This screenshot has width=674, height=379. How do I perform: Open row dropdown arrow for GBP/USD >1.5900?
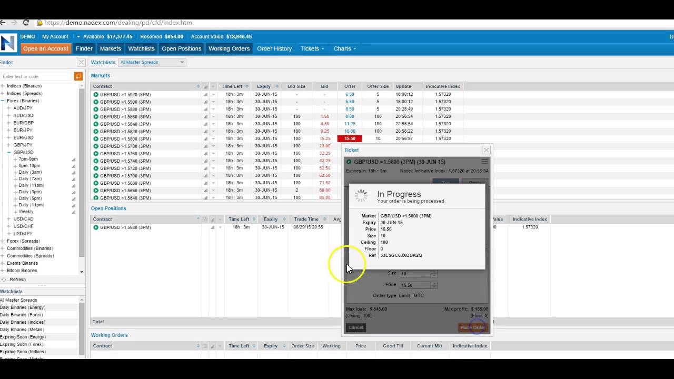coord(213,102)
